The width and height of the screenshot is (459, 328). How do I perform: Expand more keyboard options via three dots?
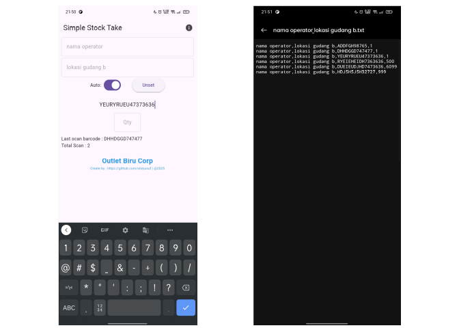coord(170,230)
